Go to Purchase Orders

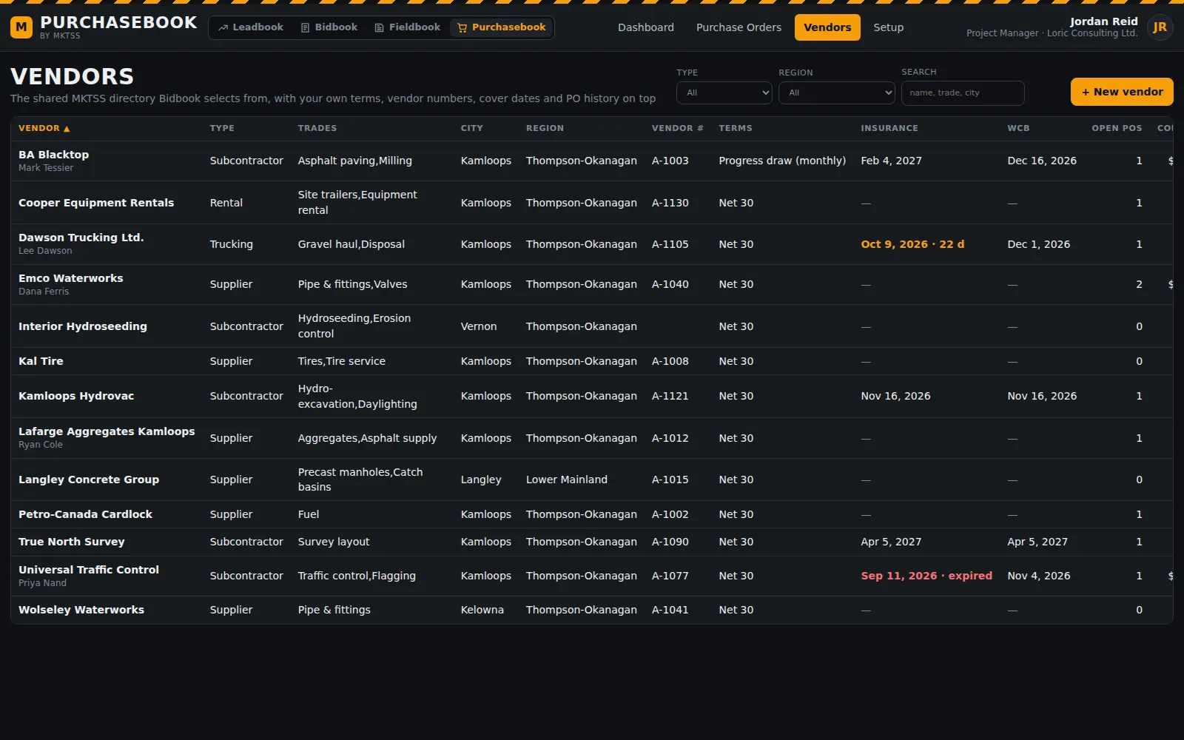click(739, 27)
